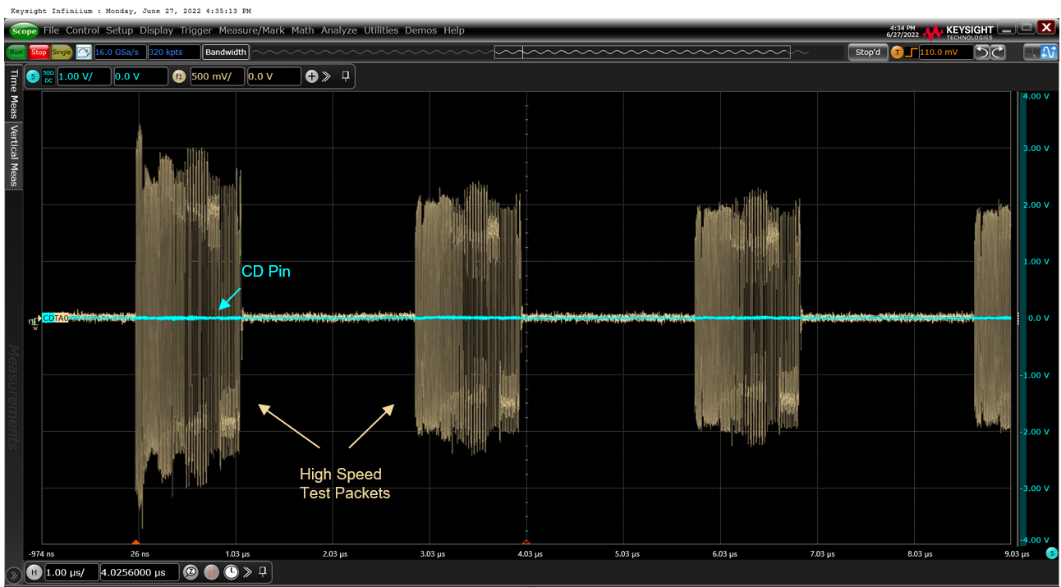Trigger a Single acquisition
The width and height of the screenshot is (1061, 587).
click(x=62, y=53)
